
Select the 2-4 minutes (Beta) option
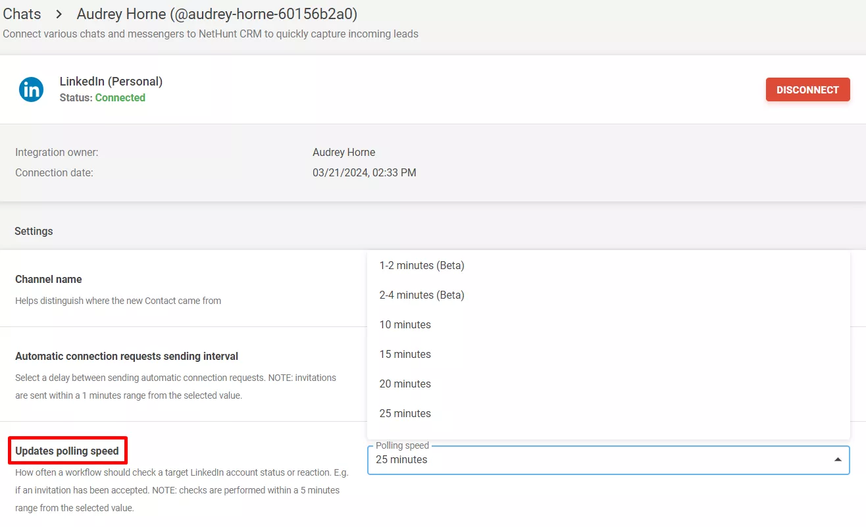coord(609,295)
